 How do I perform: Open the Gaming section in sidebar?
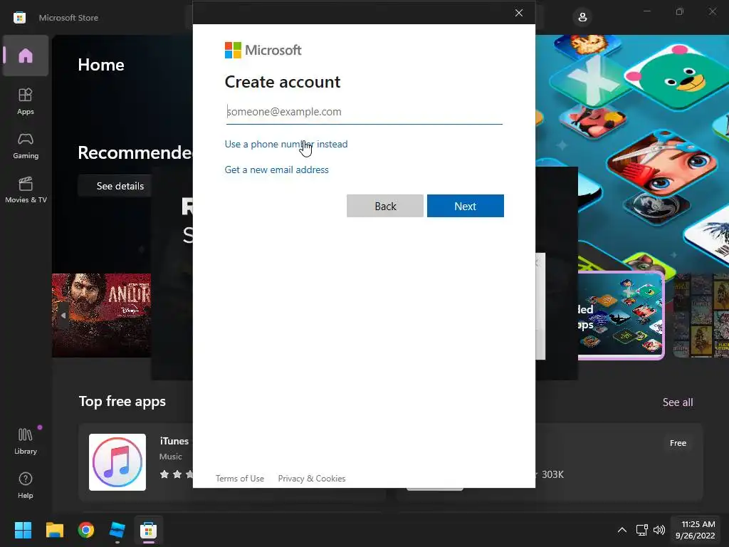coord(26,145)
